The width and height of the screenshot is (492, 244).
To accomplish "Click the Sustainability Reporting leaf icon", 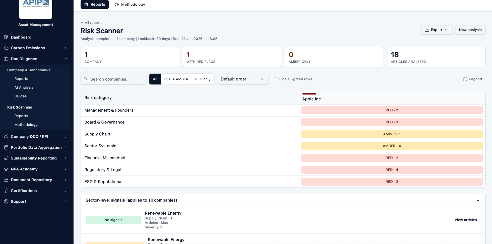I will click(6, 158).
